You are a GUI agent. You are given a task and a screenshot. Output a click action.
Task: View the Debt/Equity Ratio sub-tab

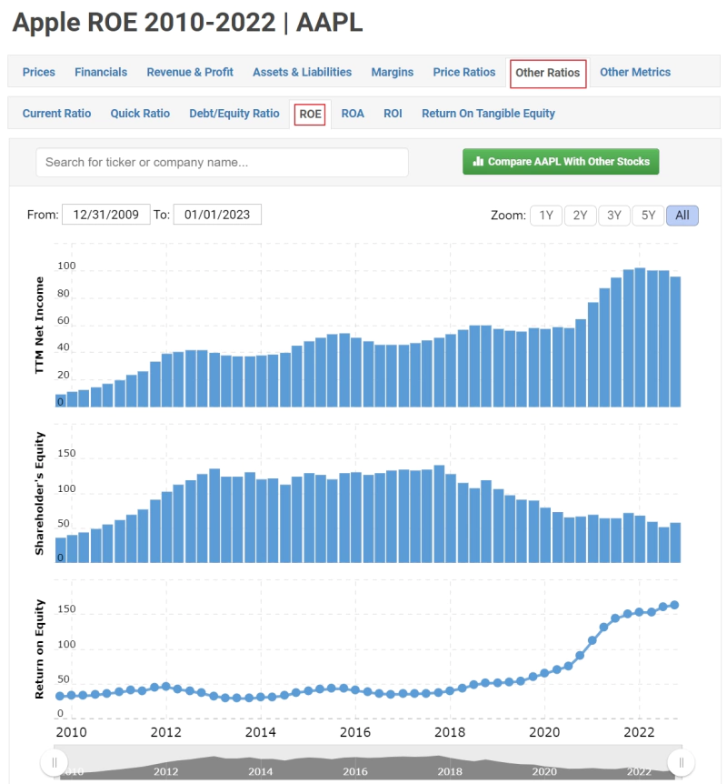234,114
